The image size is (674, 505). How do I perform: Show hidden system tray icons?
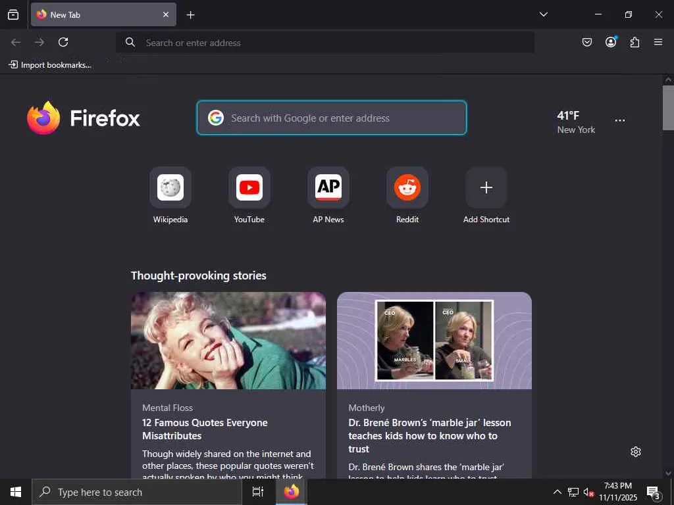pyautogui.click(x=557, y=492)
